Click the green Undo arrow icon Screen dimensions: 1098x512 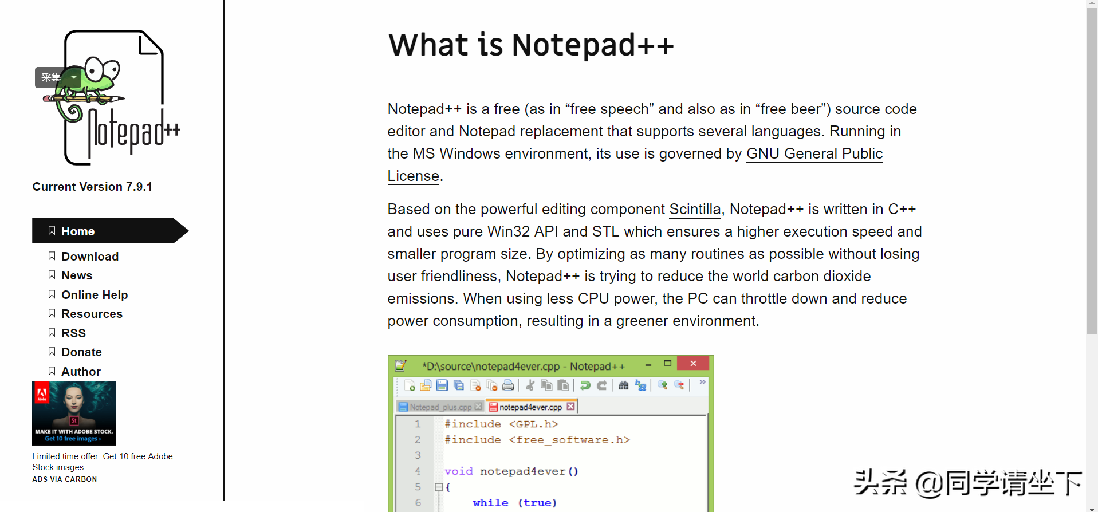coord(585,385)
